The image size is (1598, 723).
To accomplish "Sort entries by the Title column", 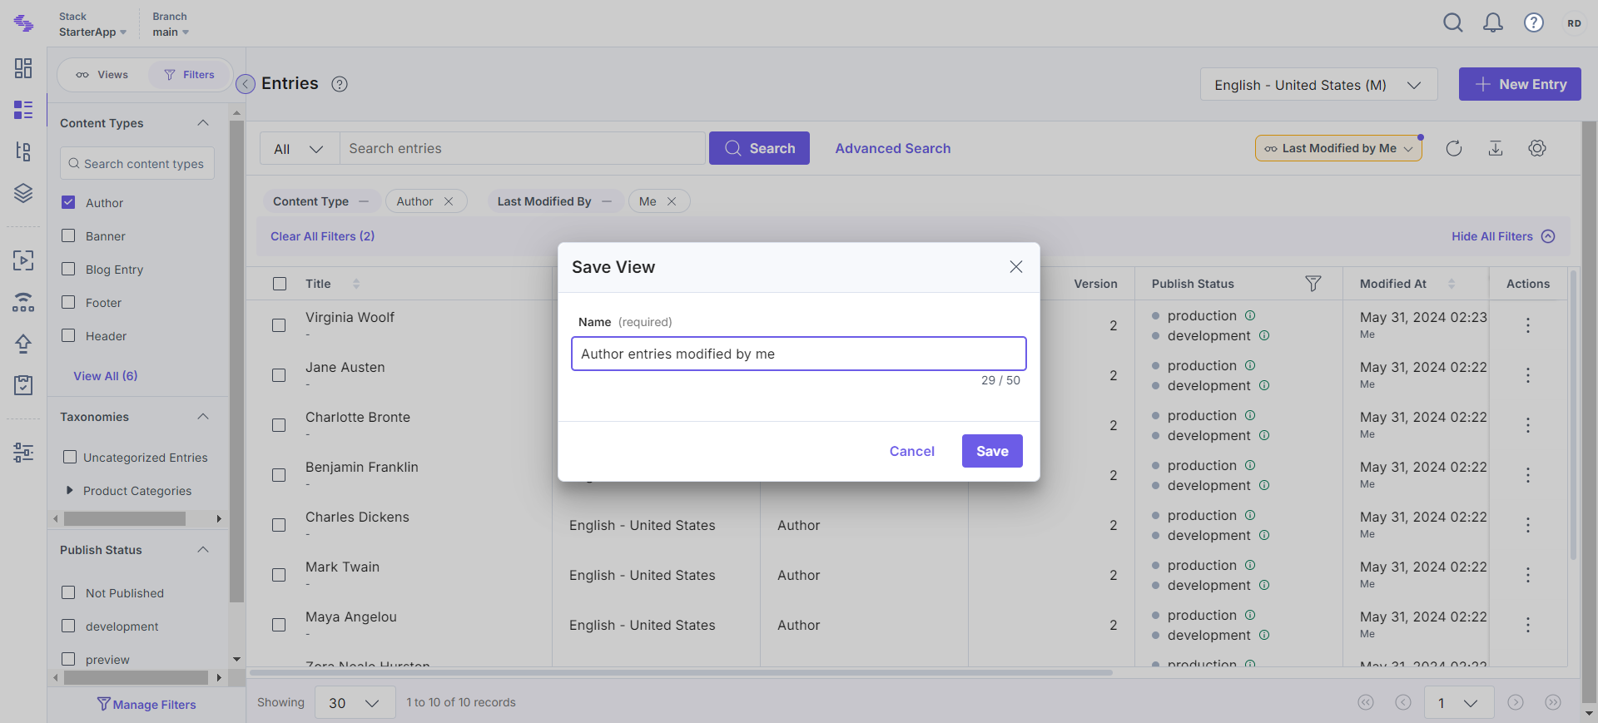I will click(356, 284).
